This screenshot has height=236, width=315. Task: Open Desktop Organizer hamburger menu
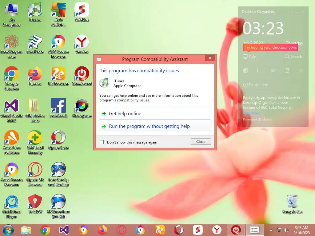(x=297, y=12)
